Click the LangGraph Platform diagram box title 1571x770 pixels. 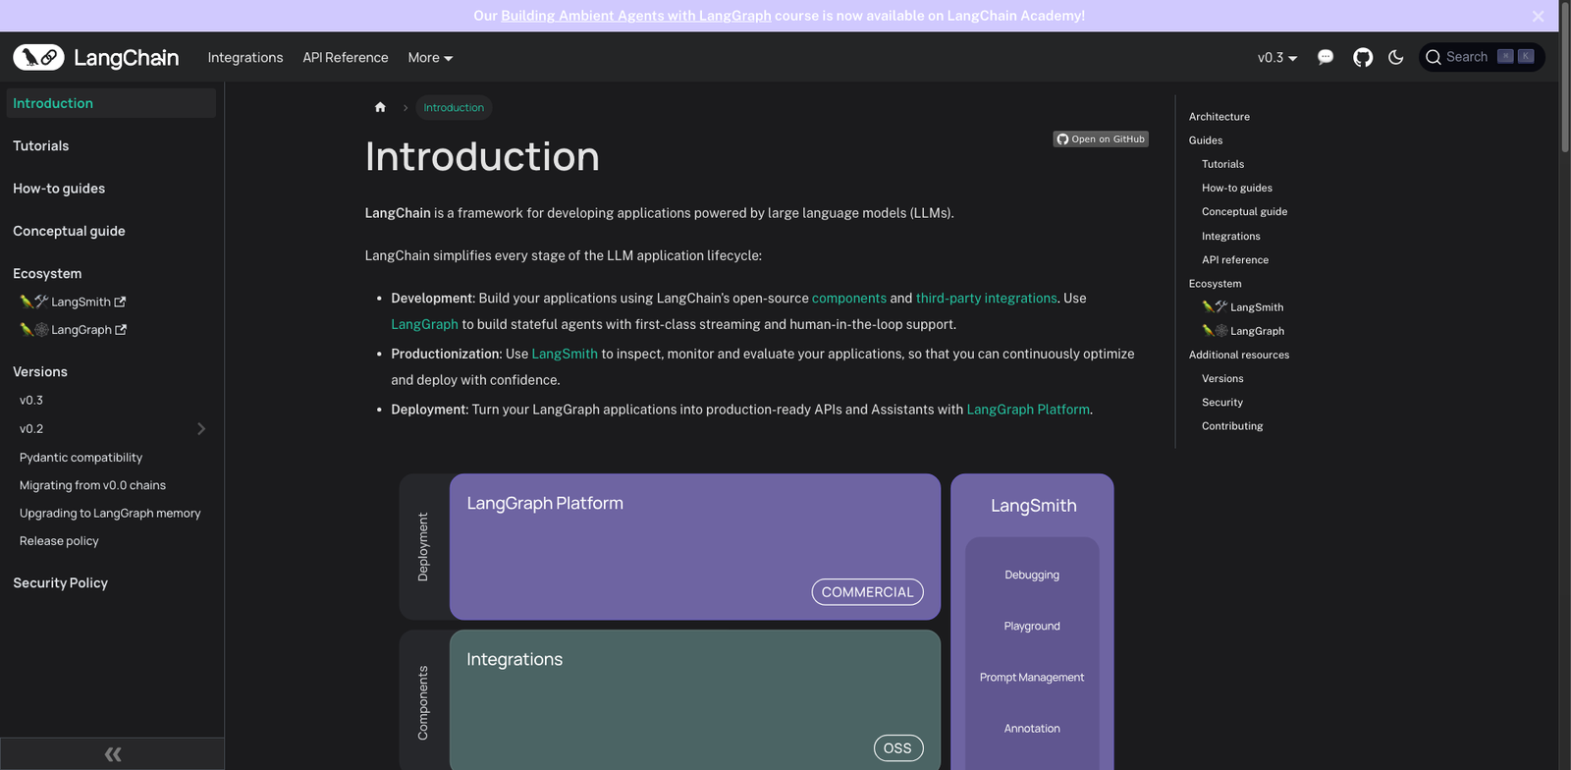[x=545, y=503]
